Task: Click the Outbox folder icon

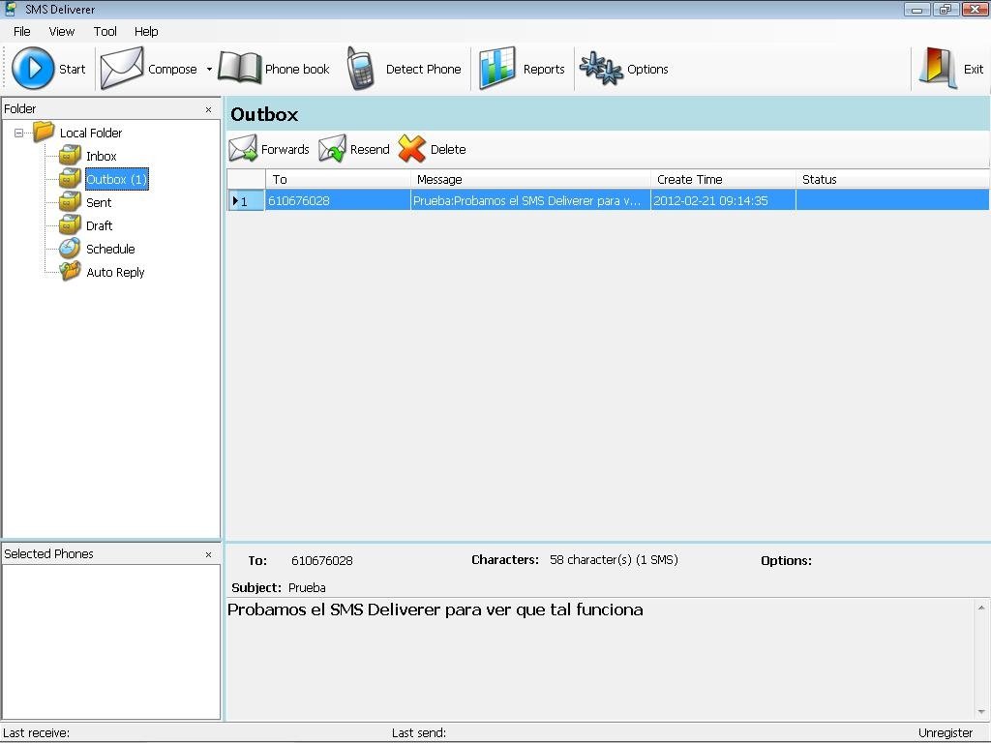Action: [70, 179]
